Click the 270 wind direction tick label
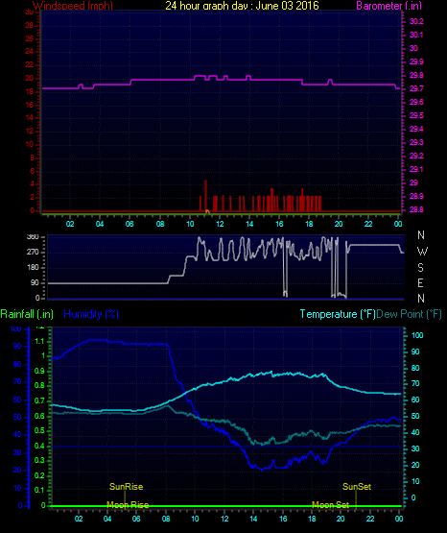447x533 pixels. pos(33,253)
